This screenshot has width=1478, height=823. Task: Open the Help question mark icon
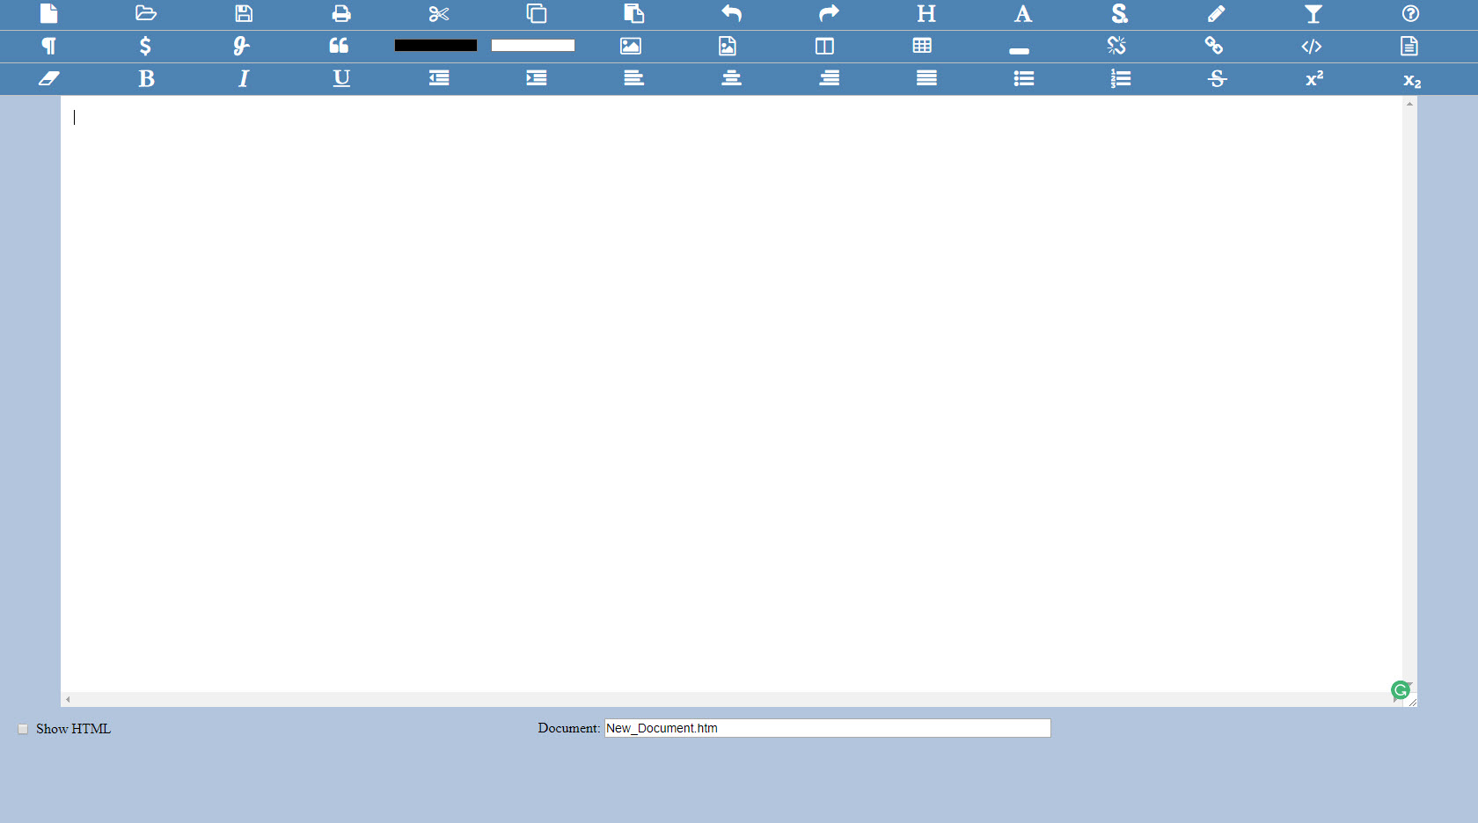pyautogui.click(x=1410, y=14)
